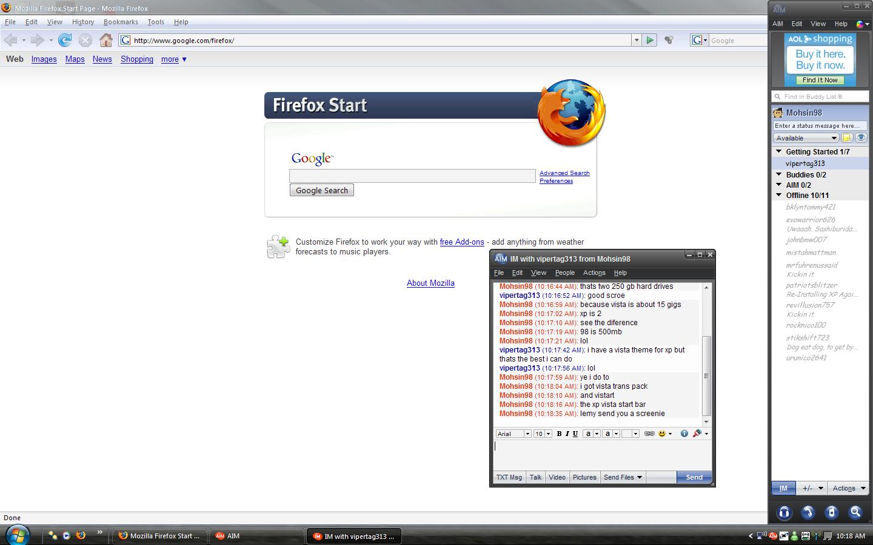873x545 pixels.
Task: Click the magnifier search icon in AIM bottom bar
Action: pyautogui.click(x=855, y=512)
